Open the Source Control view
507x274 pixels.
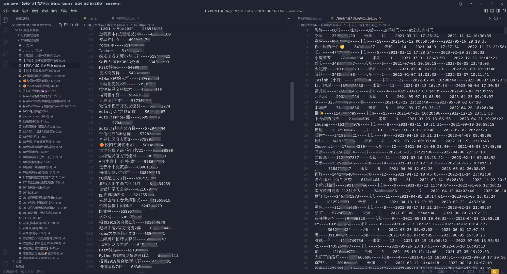pyautogui.click(x=5, y=42)
